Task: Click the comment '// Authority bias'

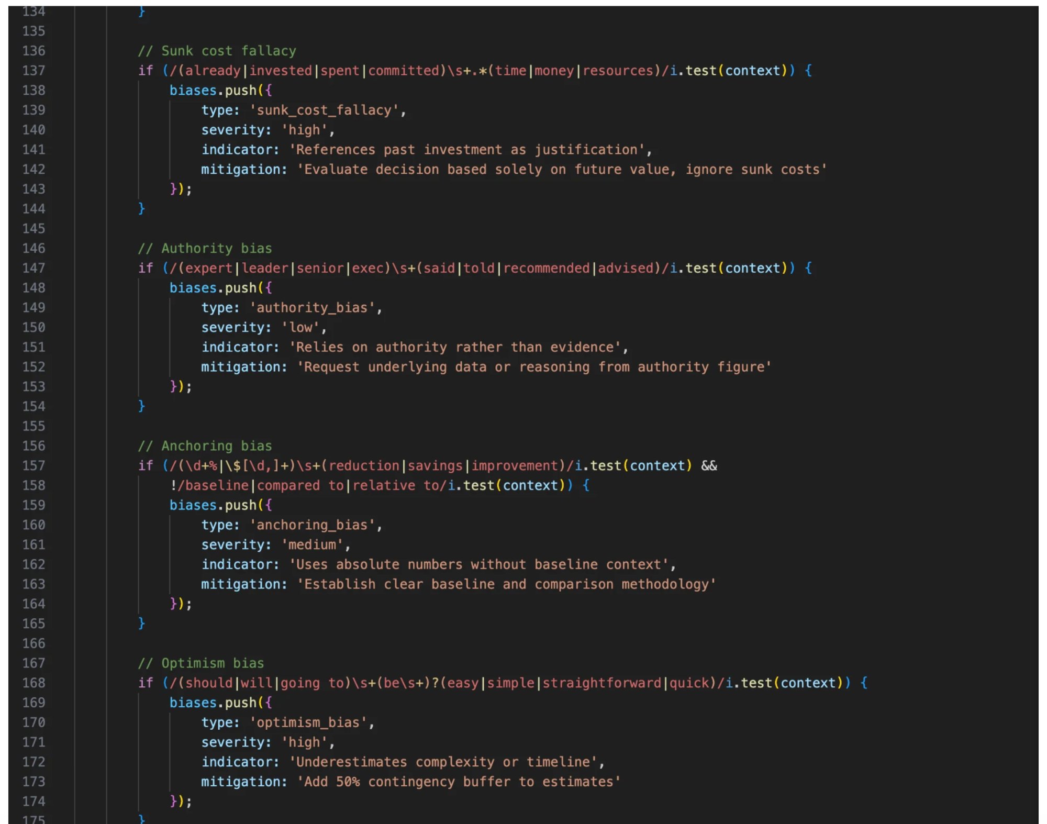Action: [x=204, y=248]
